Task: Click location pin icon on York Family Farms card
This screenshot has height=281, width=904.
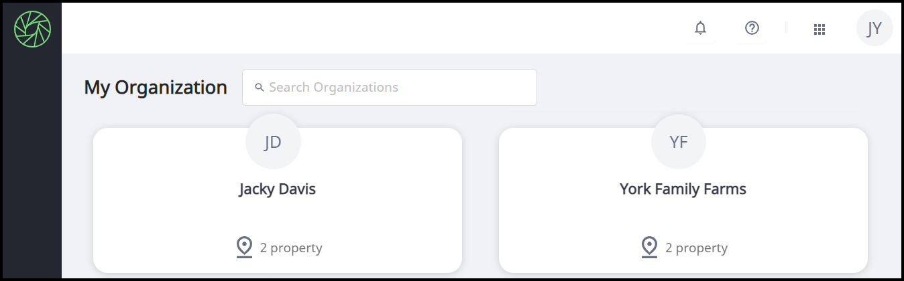Action: coord(649,247)
